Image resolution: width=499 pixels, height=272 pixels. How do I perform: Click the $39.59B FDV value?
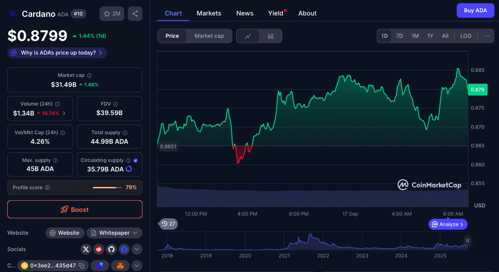tap(110, 113)
